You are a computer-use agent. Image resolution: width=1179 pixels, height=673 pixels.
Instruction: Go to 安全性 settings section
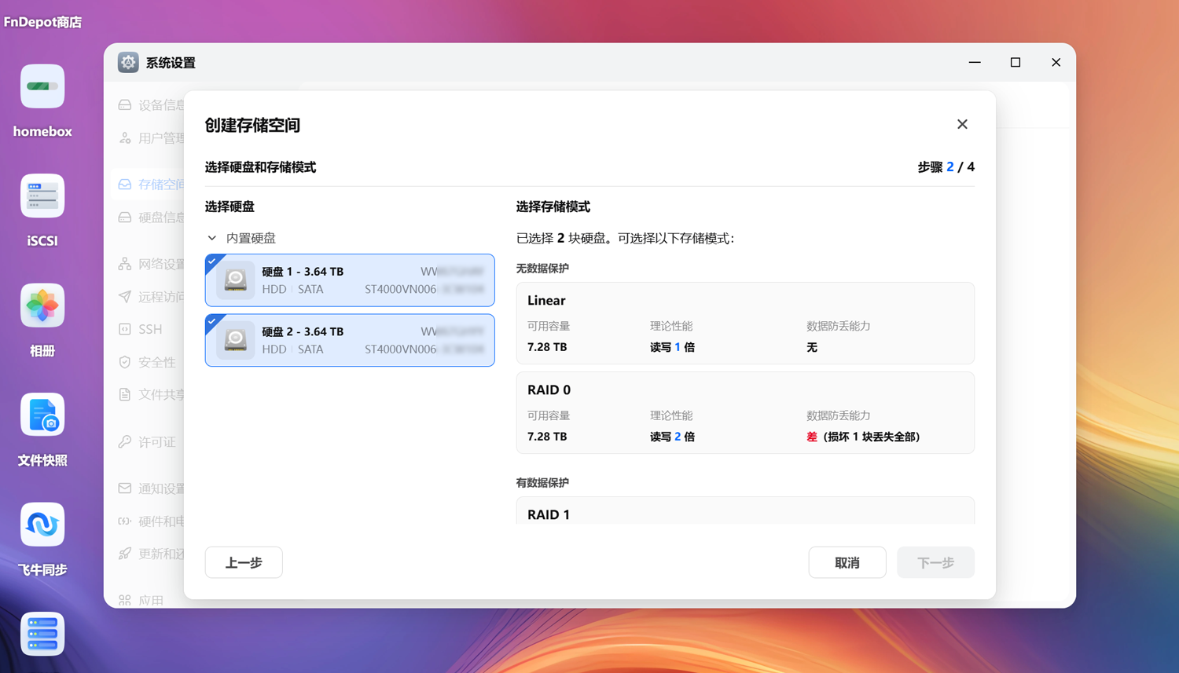[x=157, y=362]
